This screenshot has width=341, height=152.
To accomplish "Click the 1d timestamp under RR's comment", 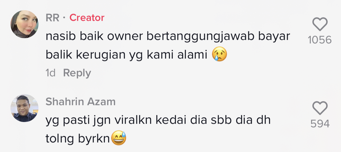I will 50,73.
